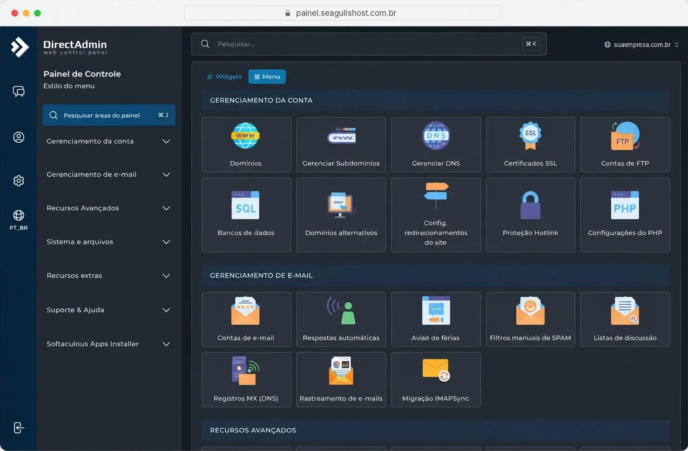Viewport: 688px width, 451px height.
Task: Click the Estilo do menu text
Action: click(x=69, y=86)
